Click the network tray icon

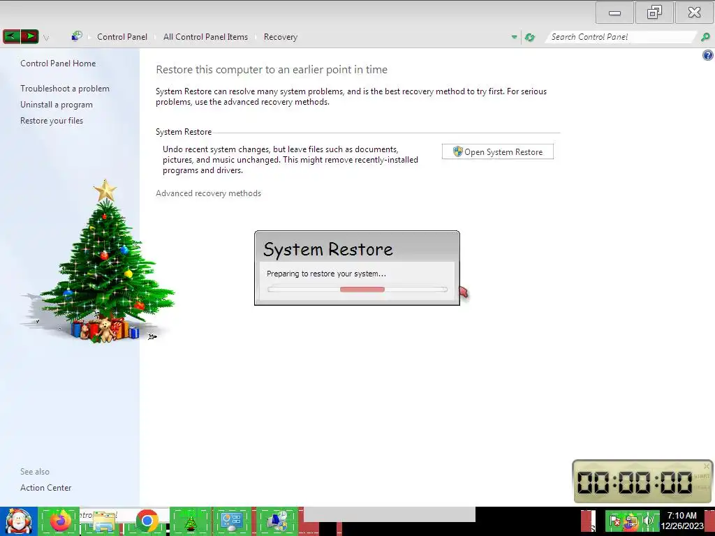[x=631, y=521]
